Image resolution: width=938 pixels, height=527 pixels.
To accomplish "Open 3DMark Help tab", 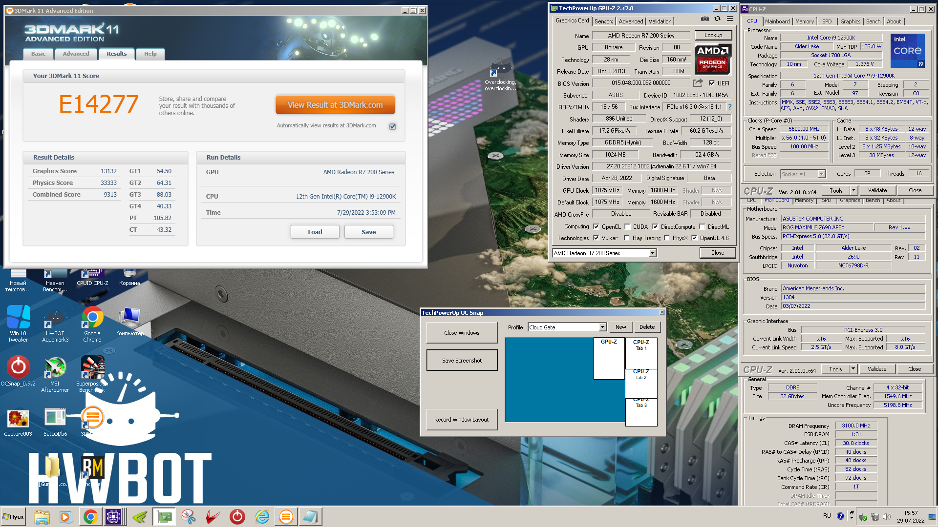I will tap(150, 54).
